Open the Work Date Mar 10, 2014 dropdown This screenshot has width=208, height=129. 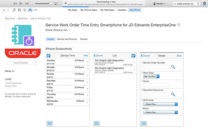coord(151,76)
